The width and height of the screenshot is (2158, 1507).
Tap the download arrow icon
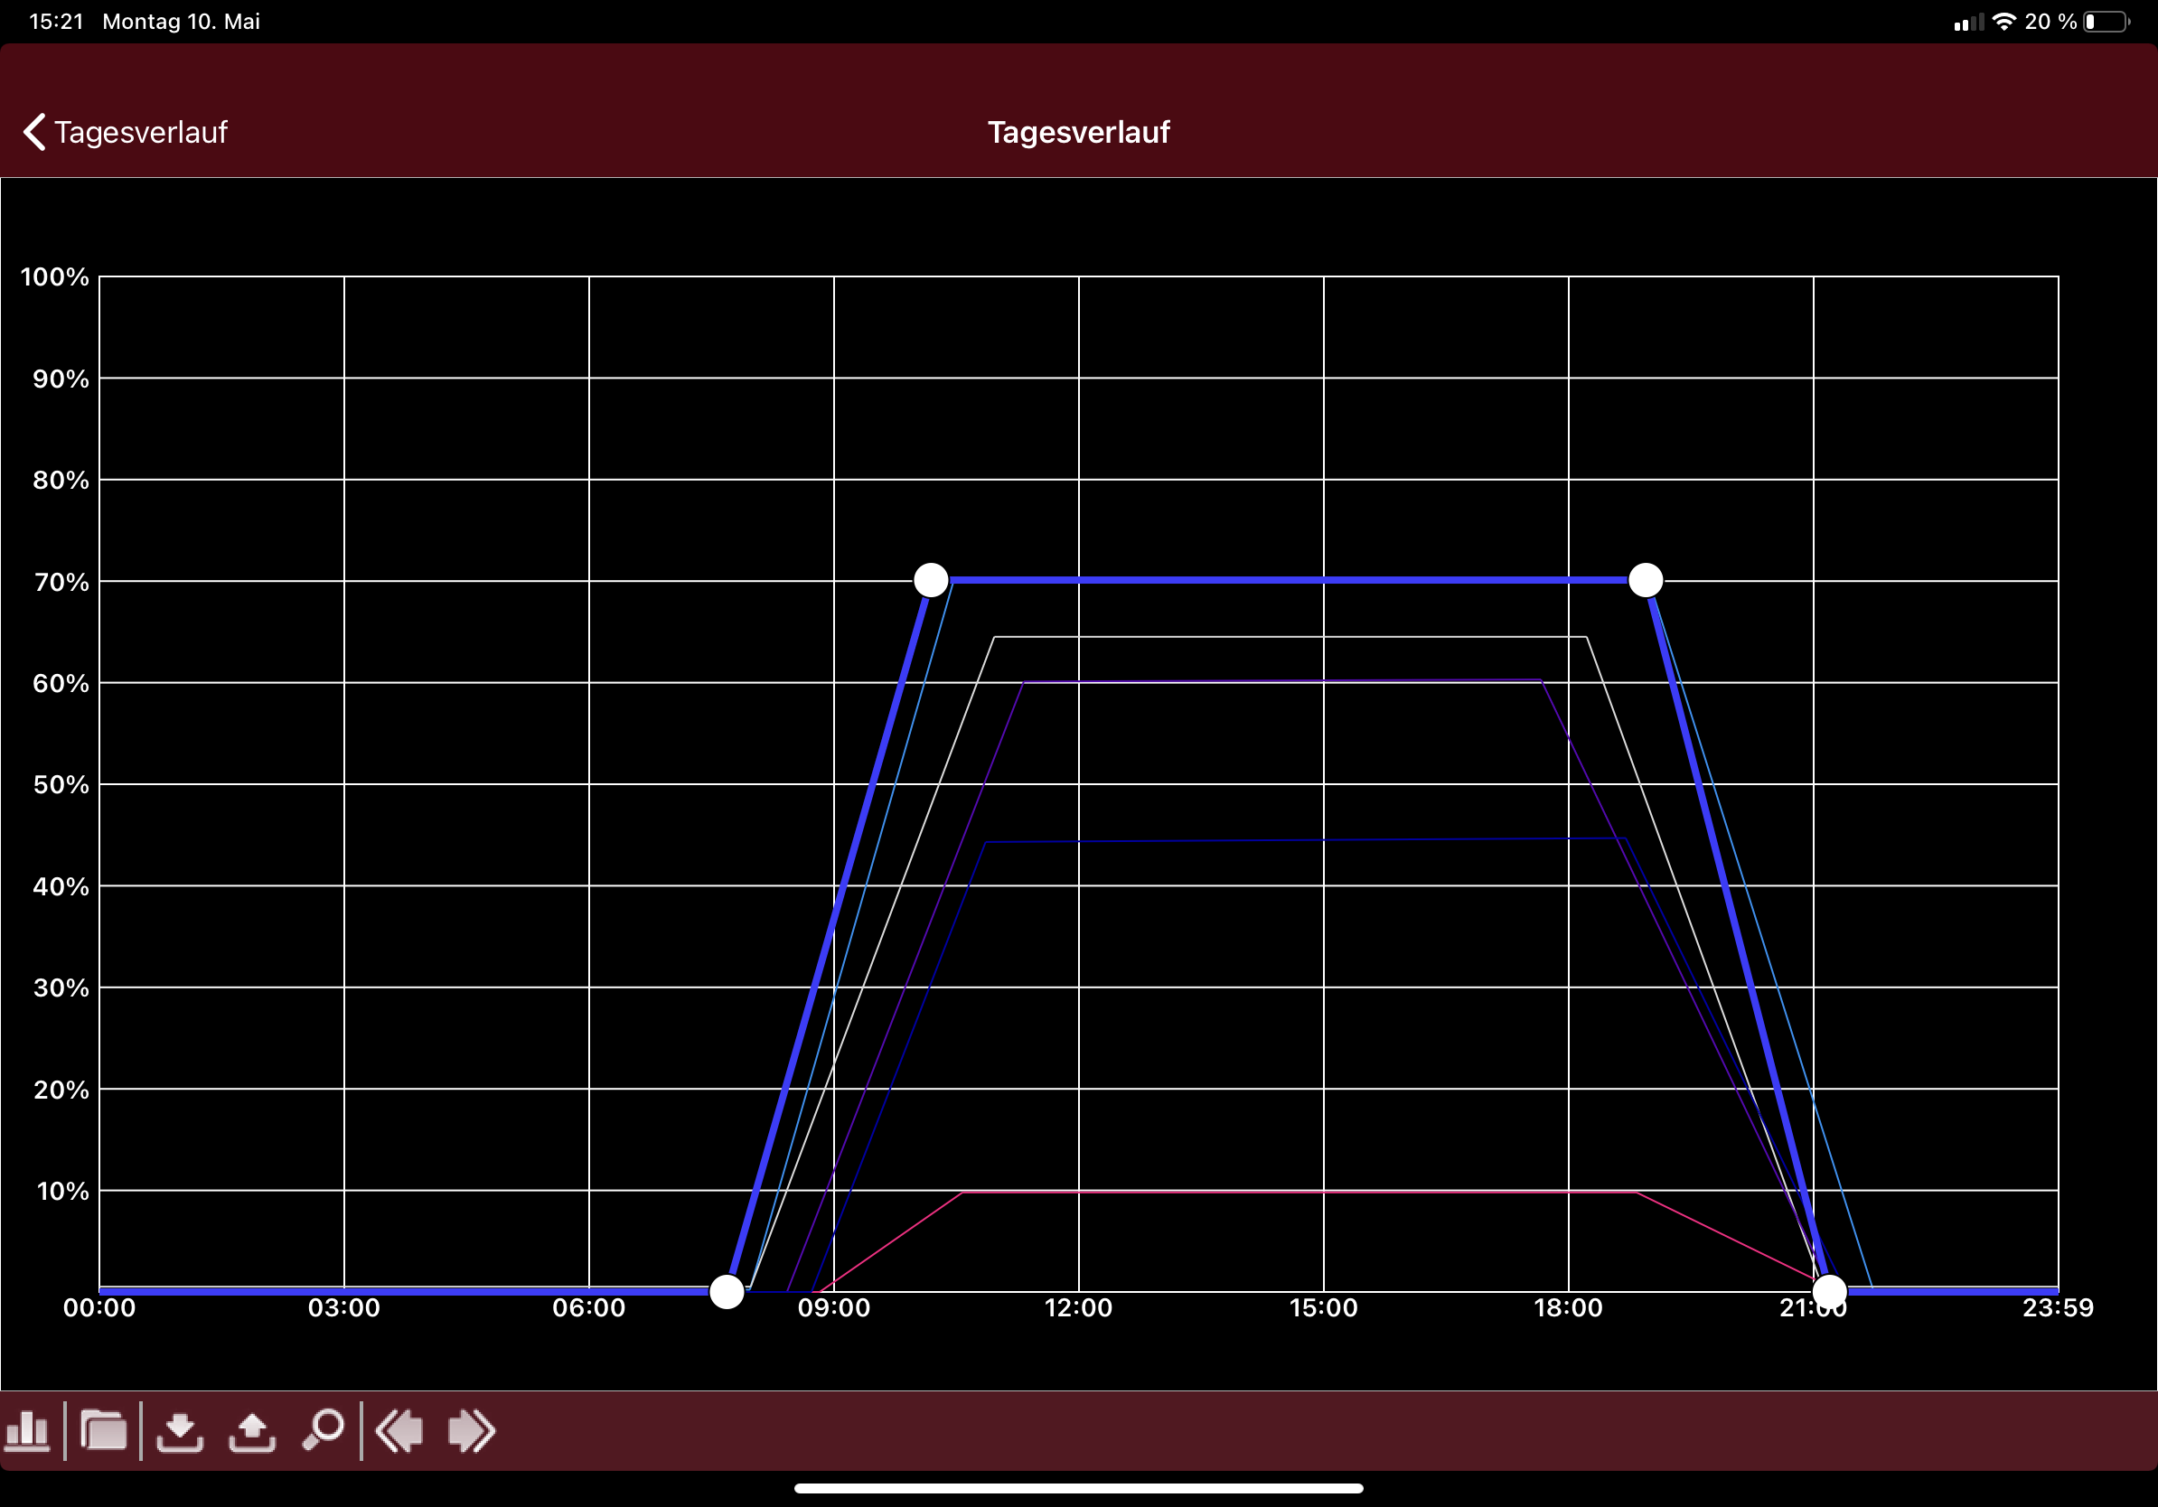pyautogui.click(x=180, y=1431)
